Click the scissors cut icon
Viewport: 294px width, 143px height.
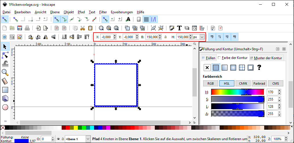tap(83, 28)
